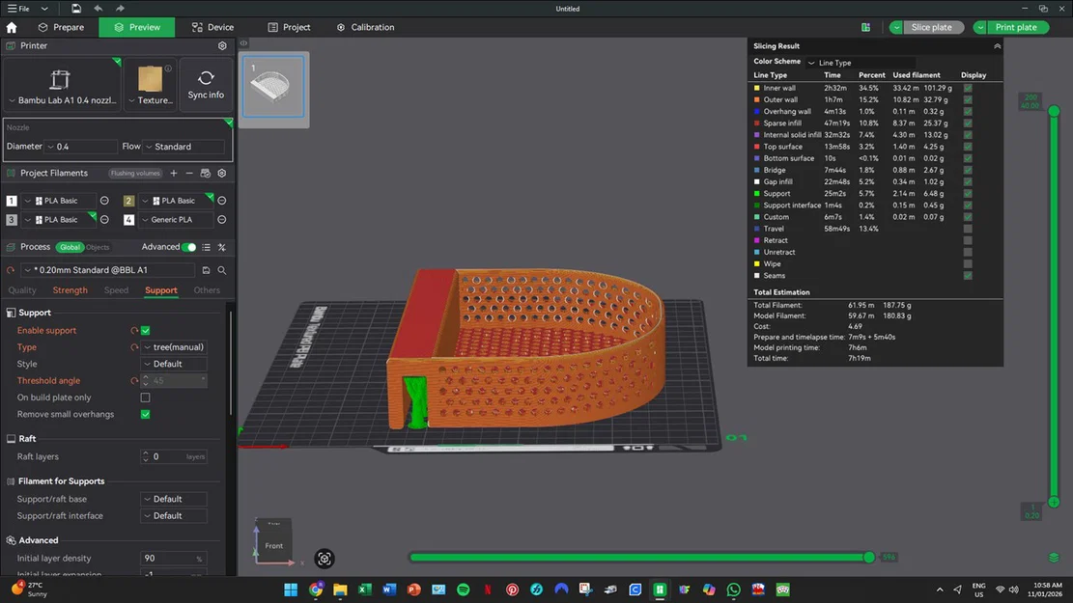Open Support/raft interface filament dropdown
Image resolution: width=1073 pixels, height=603 pixels.
(x=174, y=515)
